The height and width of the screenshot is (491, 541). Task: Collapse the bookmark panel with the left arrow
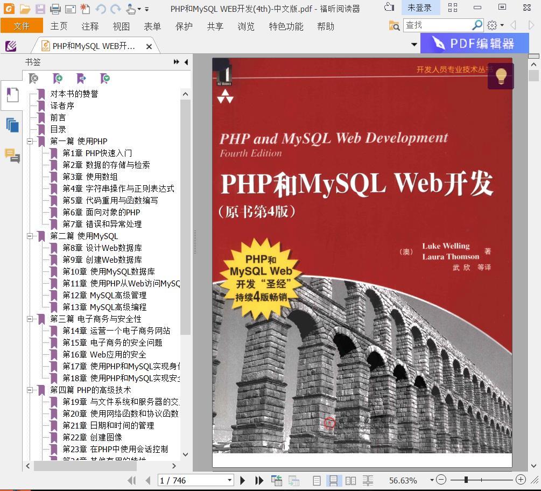tap(186, 62)
